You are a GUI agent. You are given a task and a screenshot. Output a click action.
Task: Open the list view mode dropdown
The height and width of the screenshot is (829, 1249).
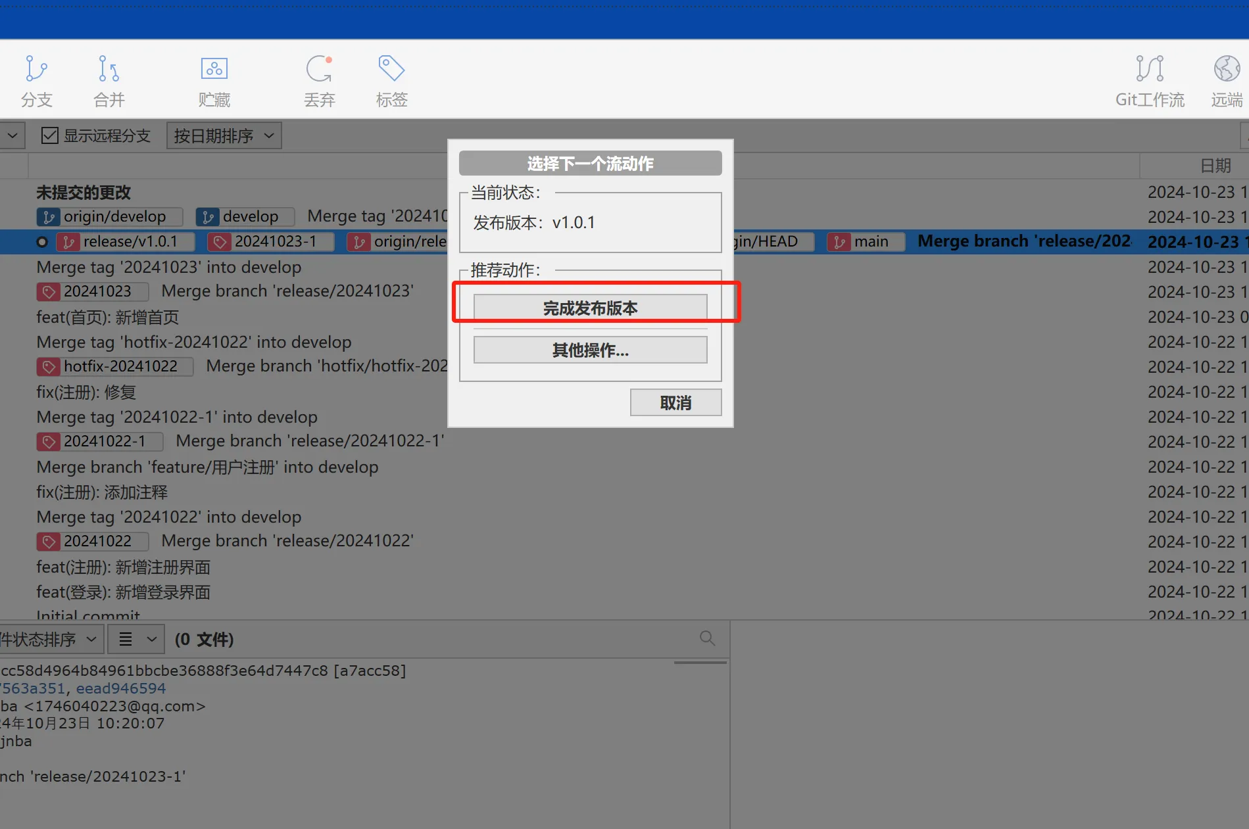point(136,640)
